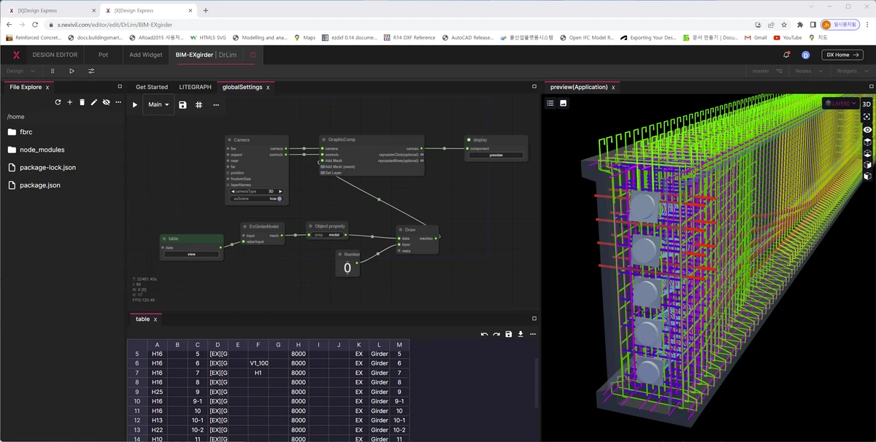Select the DESIGN EDITOR tab
The width and height of the screenshot is (876, 442).
55,55
